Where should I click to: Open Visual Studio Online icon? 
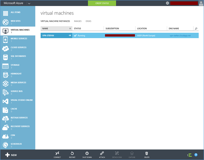coord(5,101)
